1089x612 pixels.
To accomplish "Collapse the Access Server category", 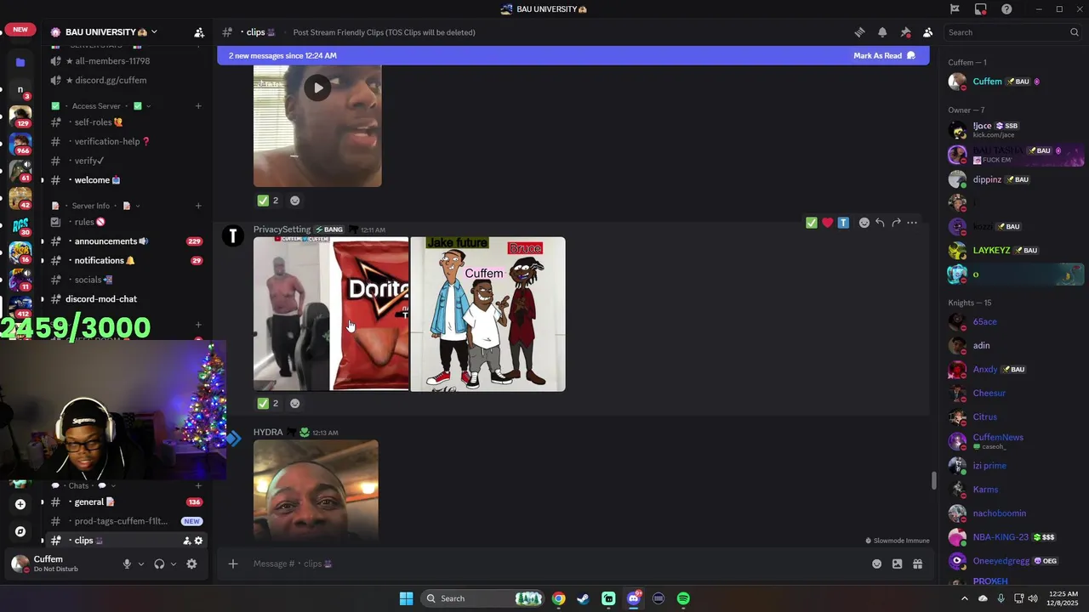I will [x=100, y=106].
